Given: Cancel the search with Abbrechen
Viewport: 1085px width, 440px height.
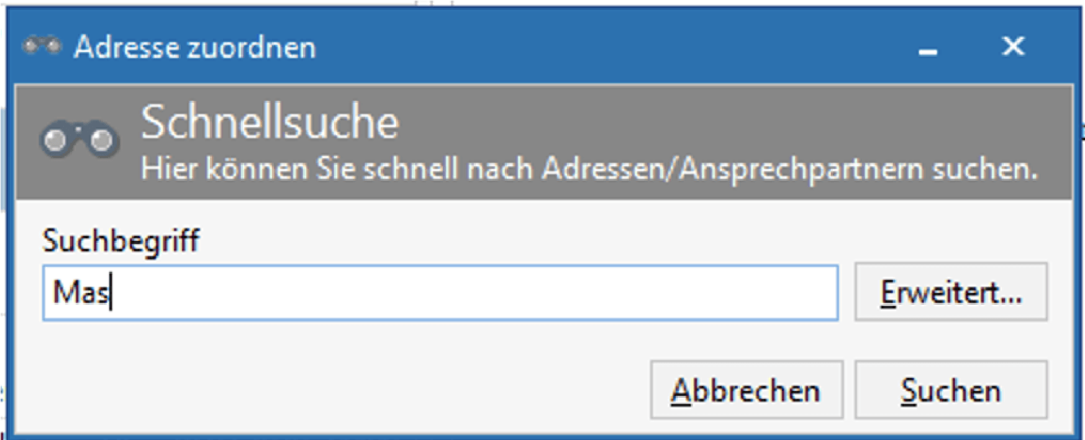Looking at the screenshot, I should [x=747, y=390].
